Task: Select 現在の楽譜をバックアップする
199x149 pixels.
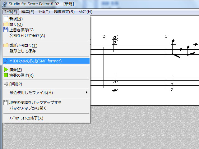Action: 46,102
